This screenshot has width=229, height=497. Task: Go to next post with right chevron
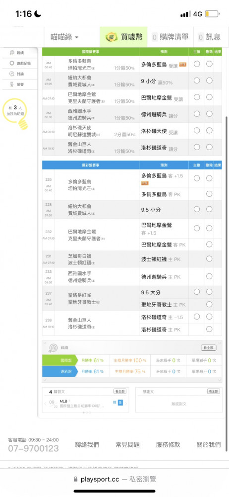[x=126, y=404]
